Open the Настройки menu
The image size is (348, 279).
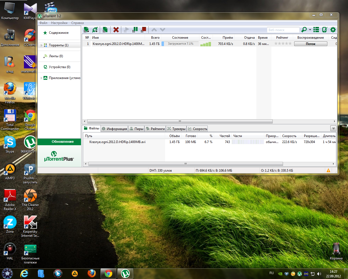point(59,23)
